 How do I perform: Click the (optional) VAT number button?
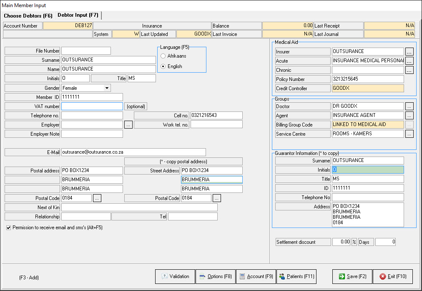tap(136, 106)
